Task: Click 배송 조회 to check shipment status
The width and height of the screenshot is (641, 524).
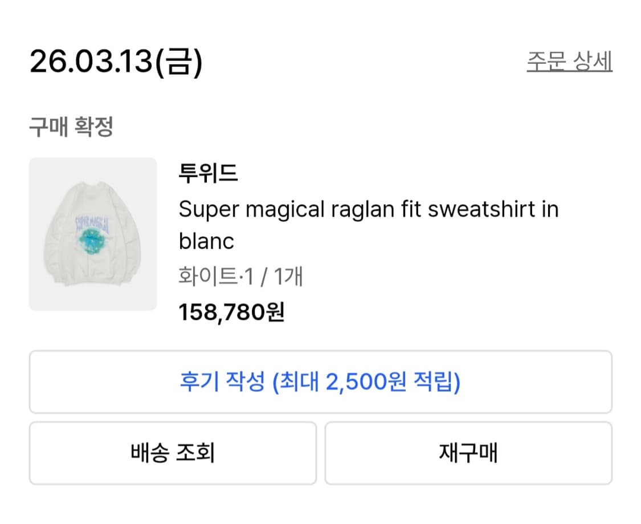Action: 172,453
